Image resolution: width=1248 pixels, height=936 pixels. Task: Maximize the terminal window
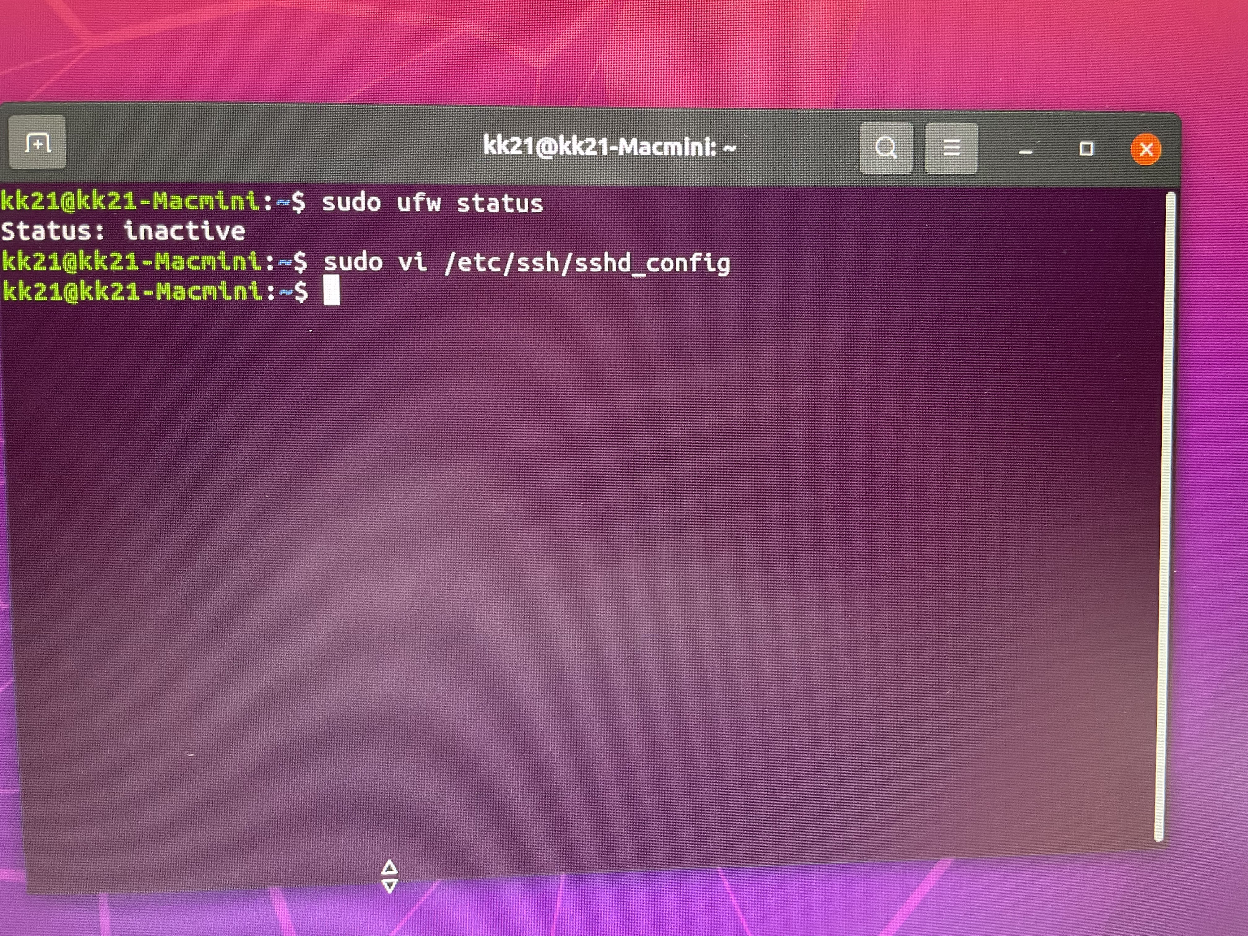[x=1086, y=149]
